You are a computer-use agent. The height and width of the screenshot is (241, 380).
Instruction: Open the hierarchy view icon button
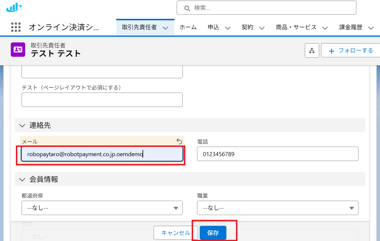[x=312, y=50]
